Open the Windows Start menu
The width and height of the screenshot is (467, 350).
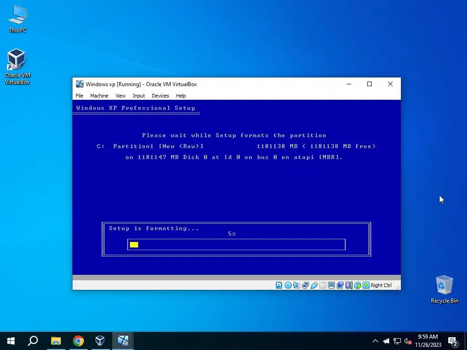click(x=11, y=341)
